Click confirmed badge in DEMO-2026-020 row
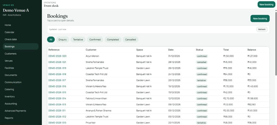The width and height of the screenshot is (277, 125). 202,56
